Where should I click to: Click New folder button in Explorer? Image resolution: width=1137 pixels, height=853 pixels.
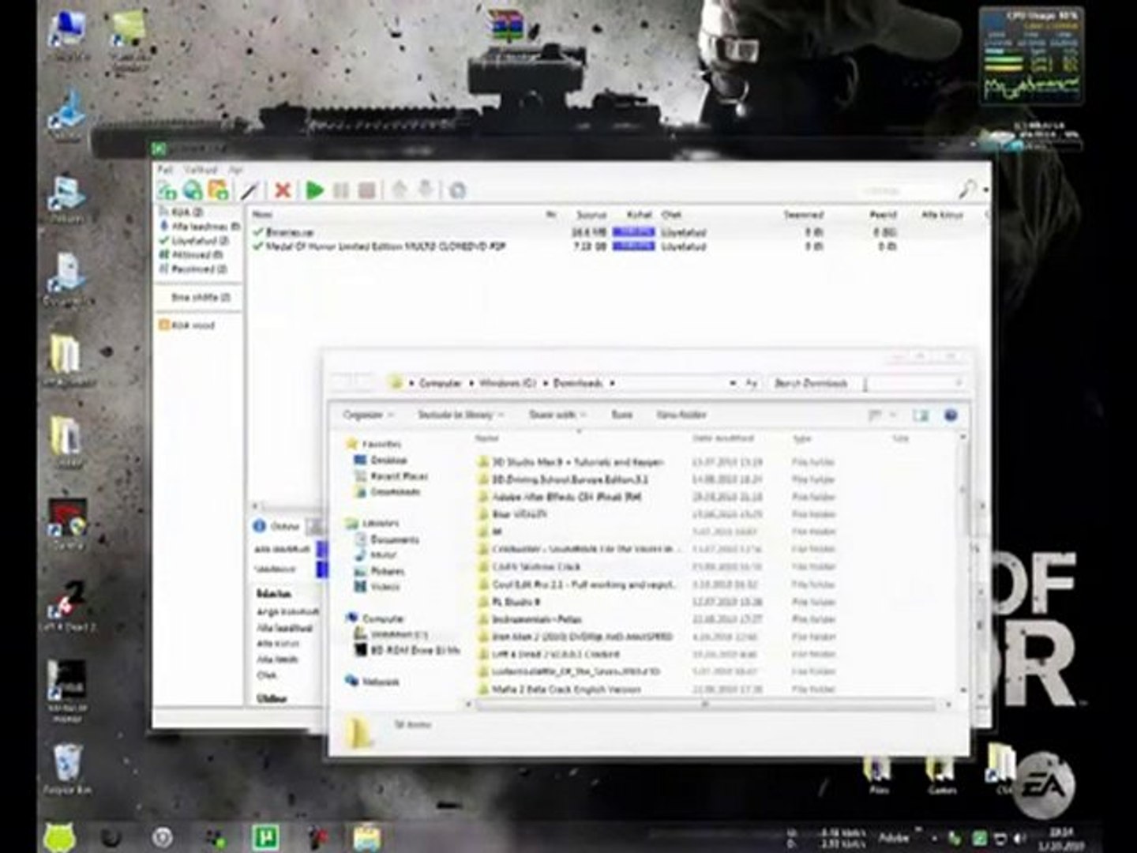(681, 415)
